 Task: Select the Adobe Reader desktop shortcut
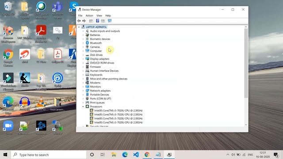click(41, 34)
